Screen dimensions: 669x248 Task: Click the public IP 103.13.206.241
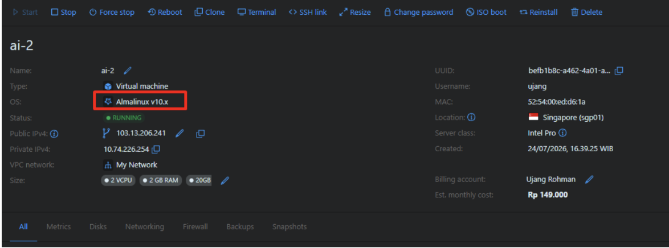click(141, 133)
